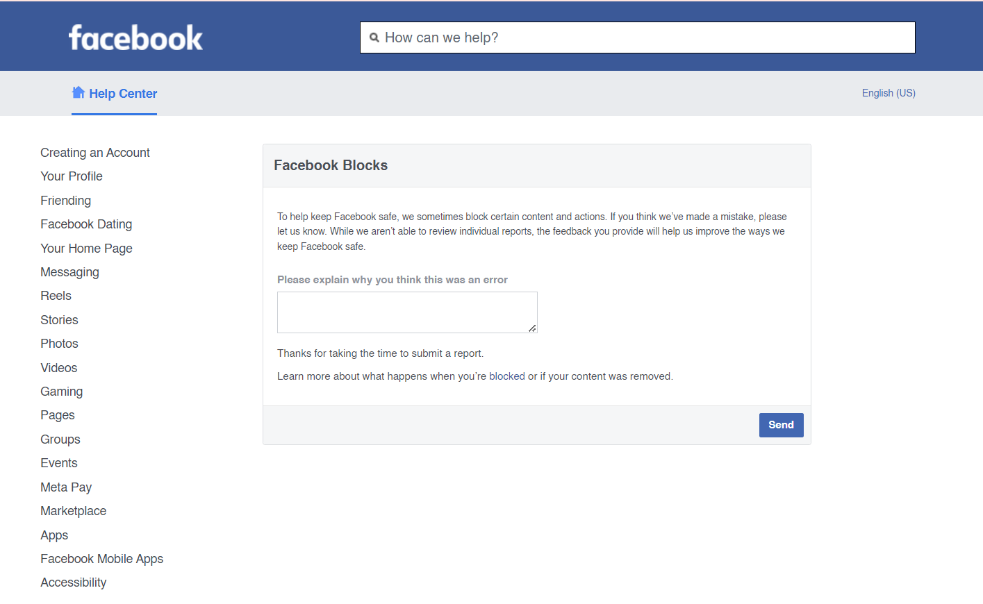Go to Marketplace help section

(x=73, y=511)
